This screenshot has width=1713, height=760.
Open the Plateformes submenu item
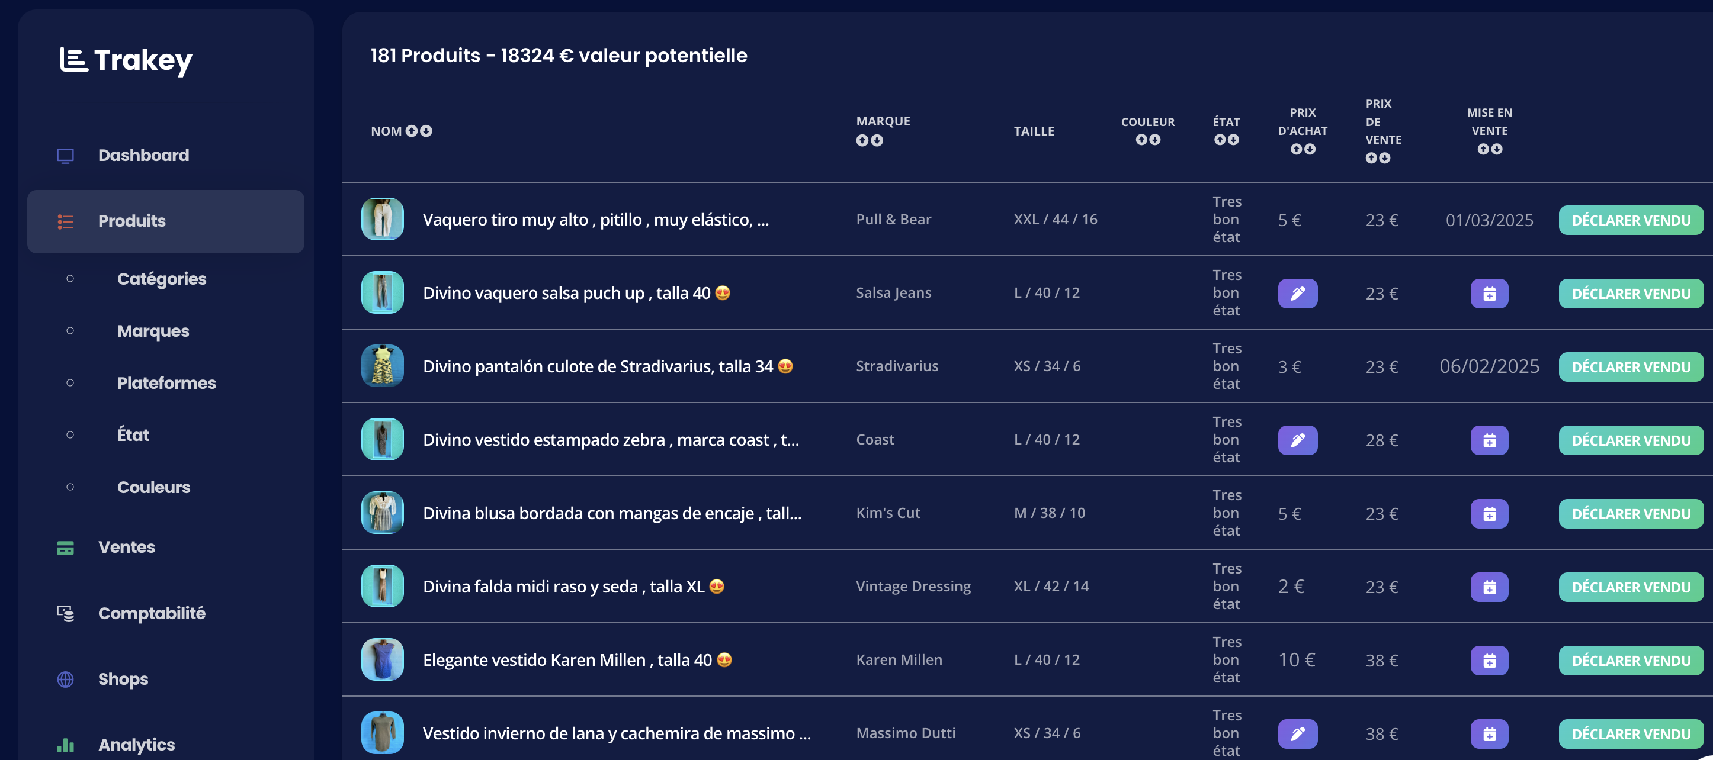click(x=166, y=384)
